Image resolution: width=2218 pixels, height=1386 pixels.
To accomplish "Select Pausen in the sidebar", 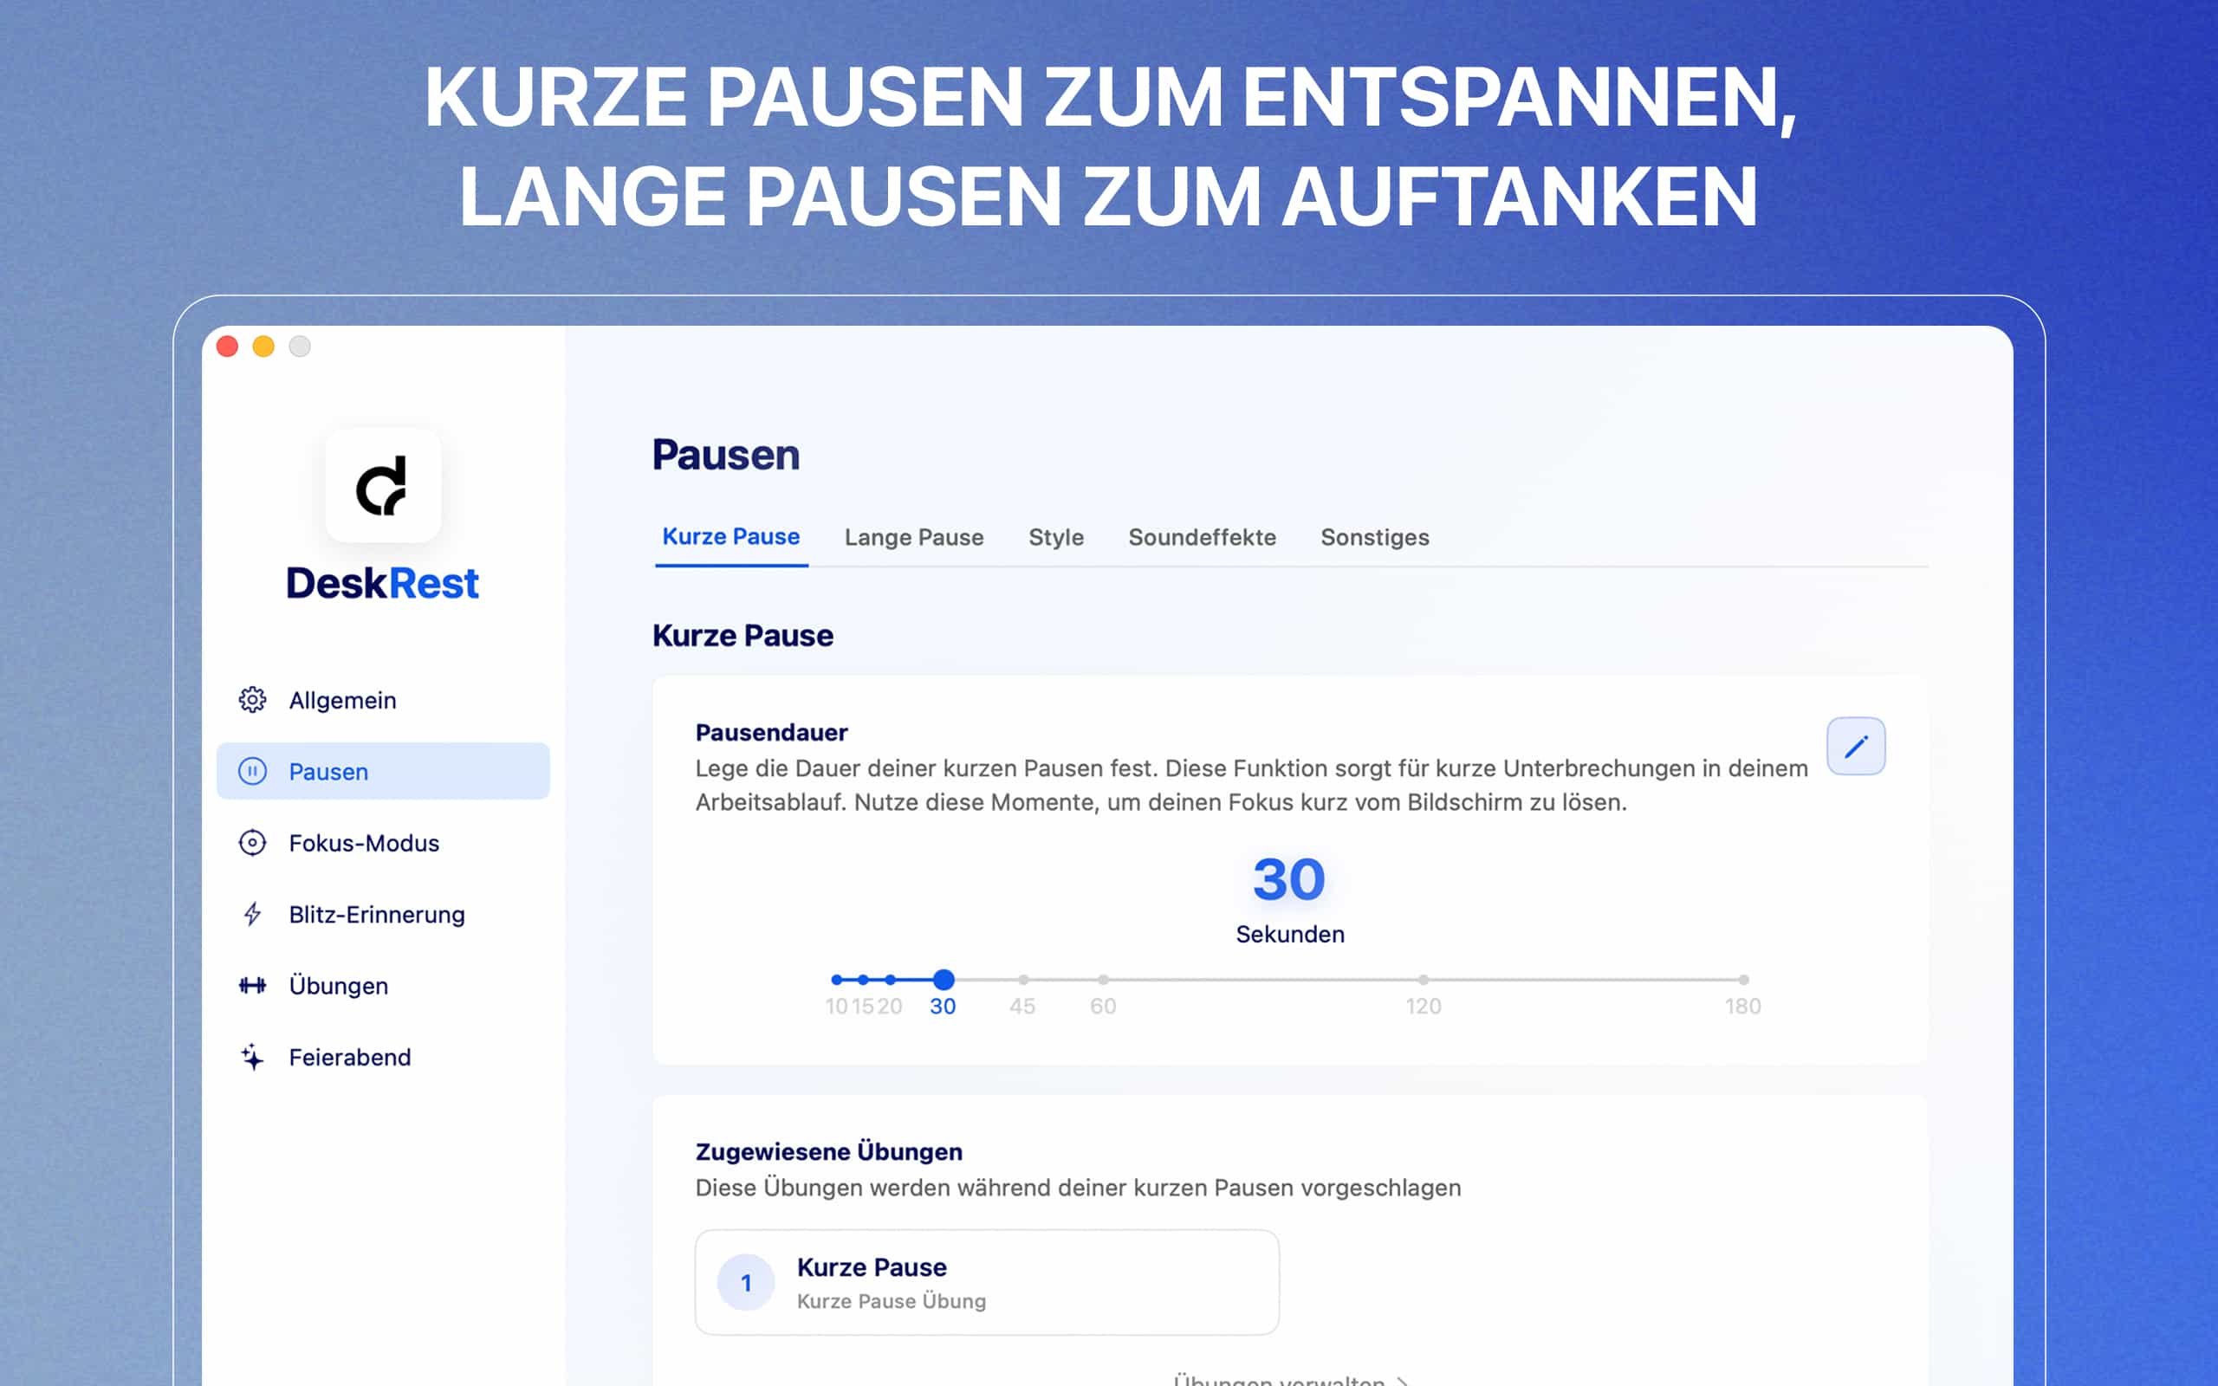I will [x=328, y=771].
